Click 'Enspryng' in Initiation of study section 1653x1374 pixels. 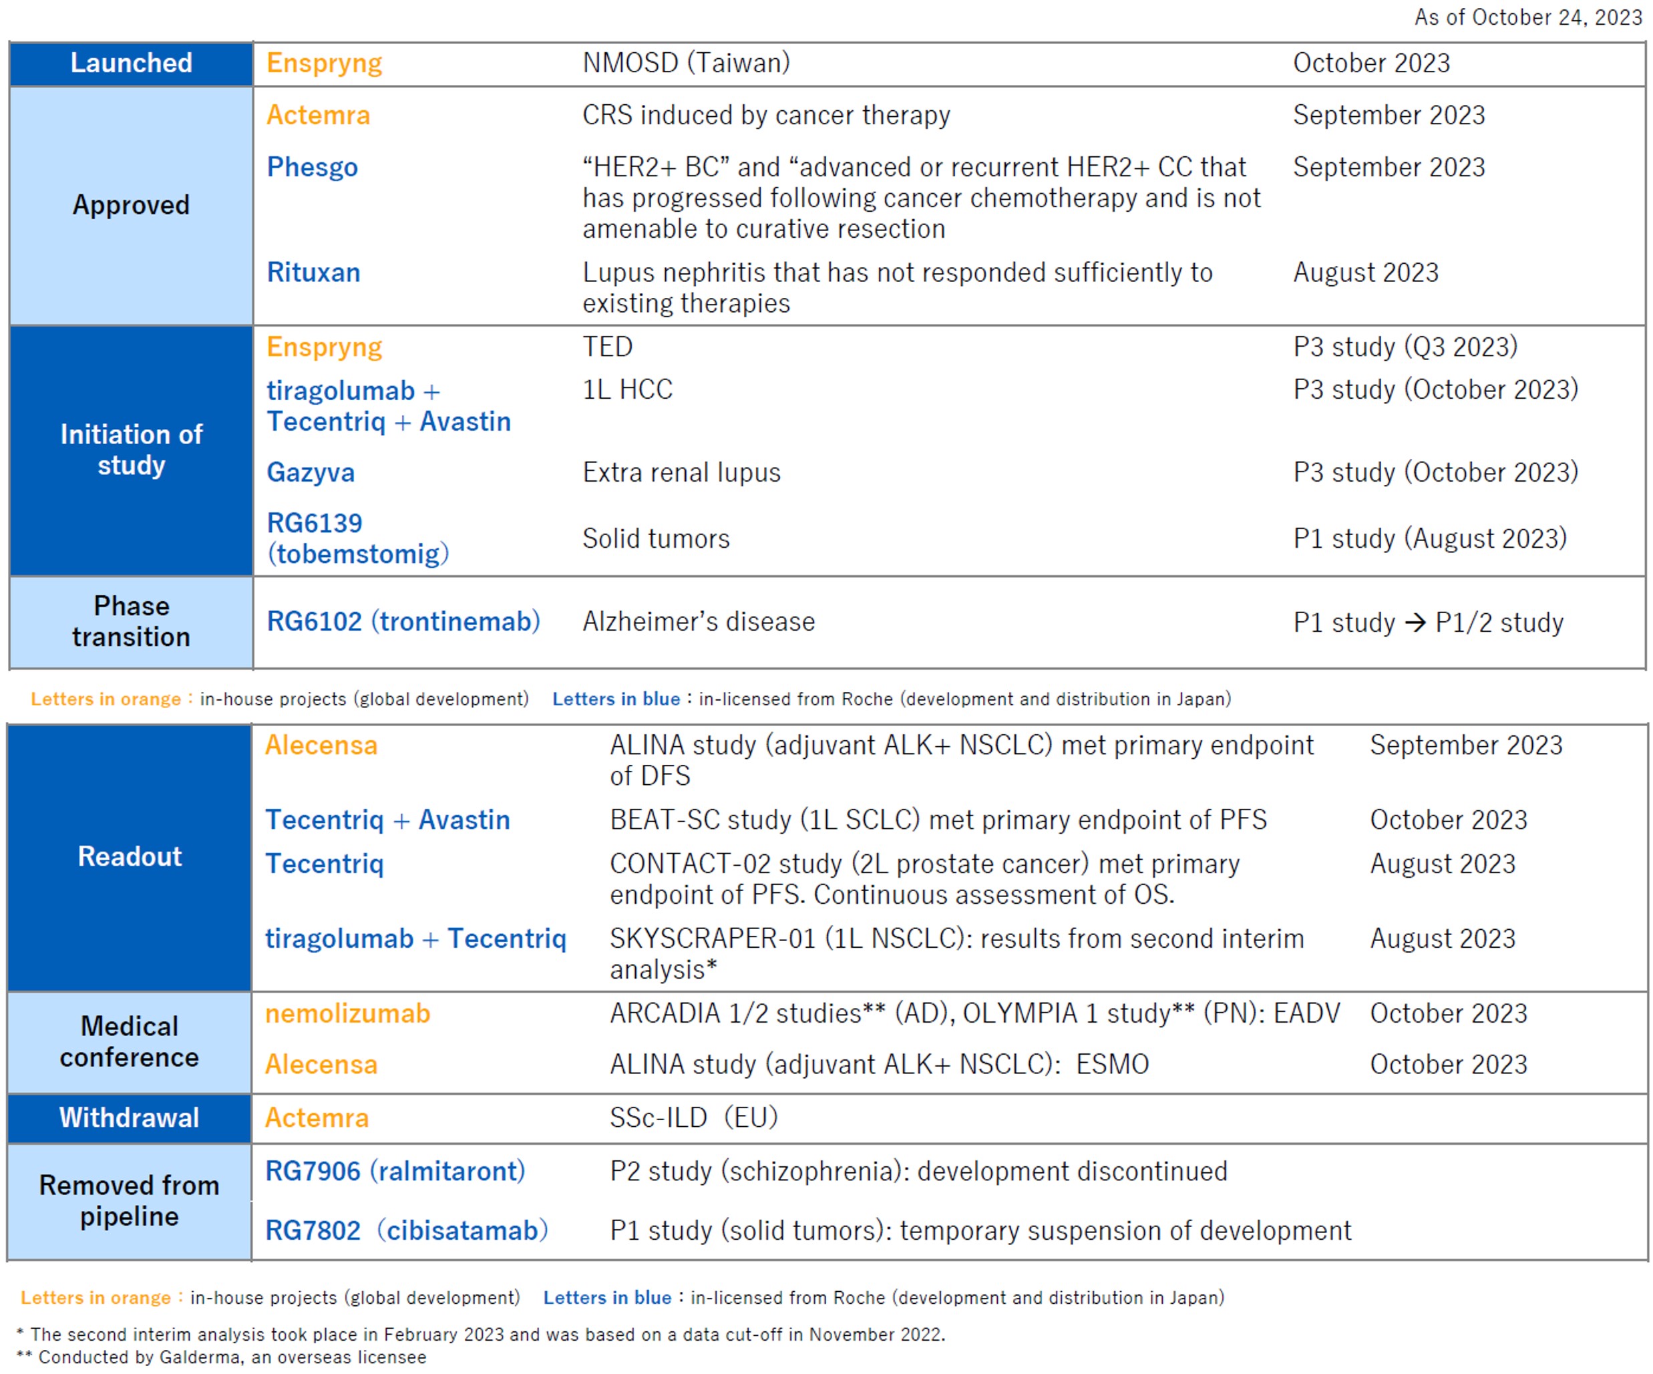point(325,347)
